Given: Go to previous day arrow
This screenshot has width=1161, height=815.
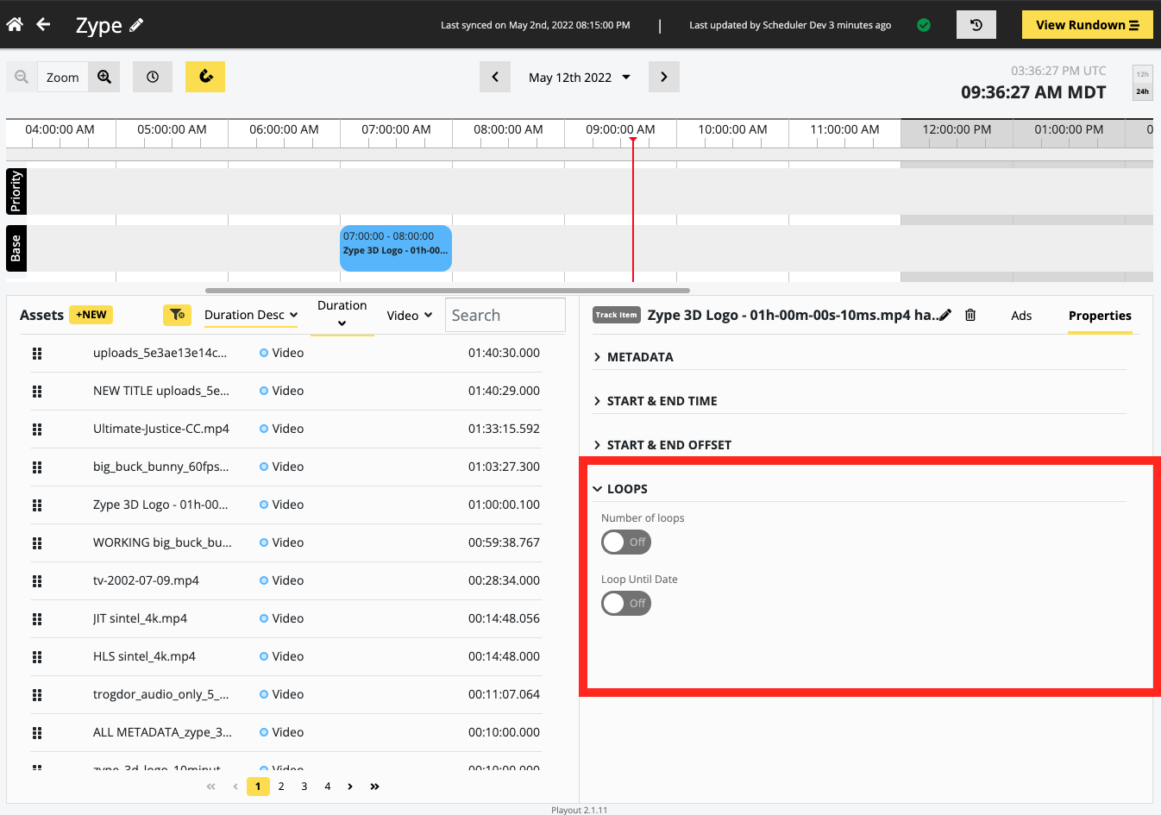Looking at the screenshot, I should point(495,77).
